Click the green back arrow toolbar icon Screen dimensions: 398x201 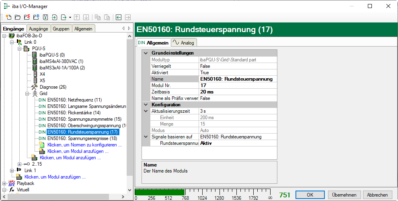[118, 17]
